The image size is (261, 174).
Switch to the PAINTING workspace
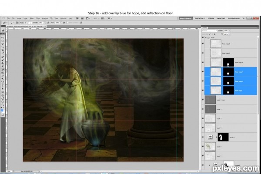tap(221, 18)
